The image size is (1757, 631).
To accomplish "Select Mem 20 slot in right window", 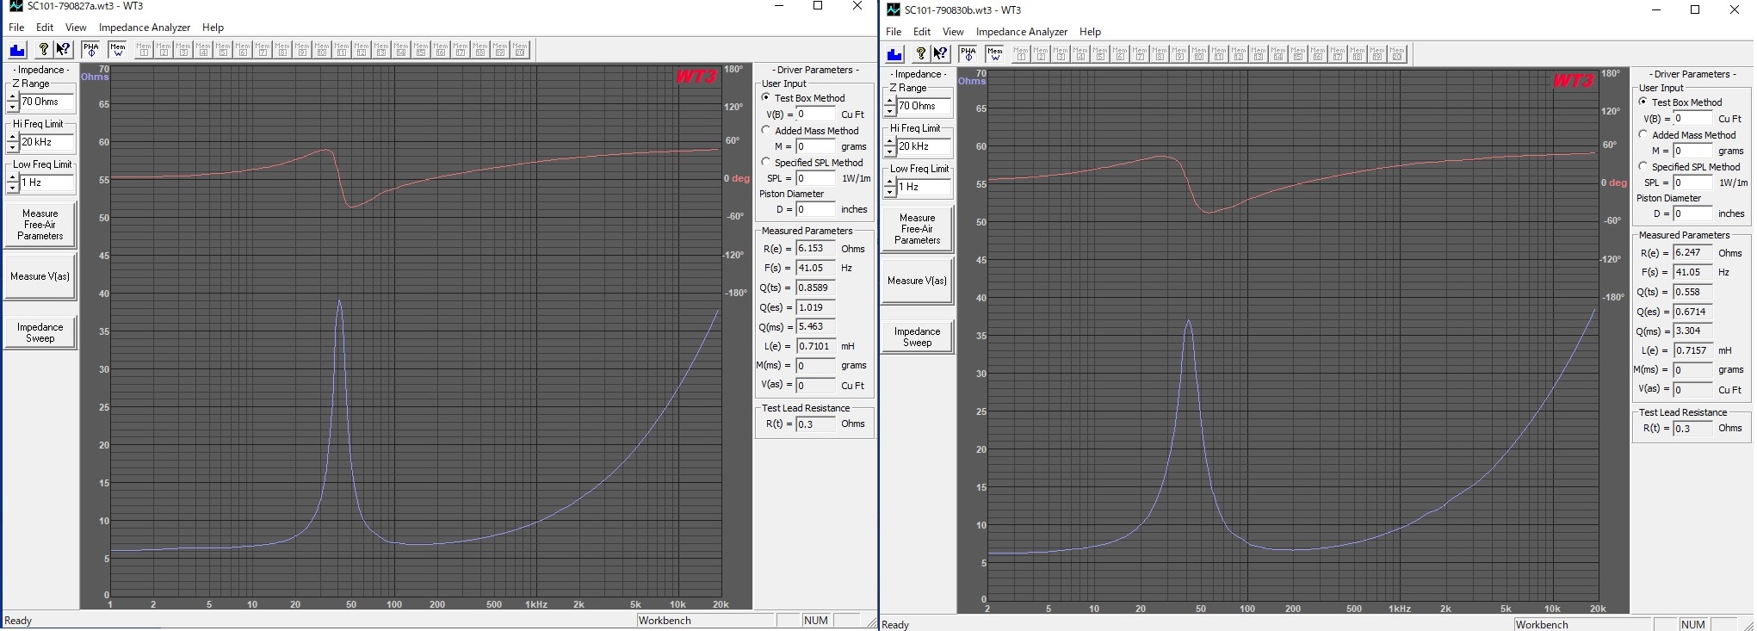I will [1397, 54].
